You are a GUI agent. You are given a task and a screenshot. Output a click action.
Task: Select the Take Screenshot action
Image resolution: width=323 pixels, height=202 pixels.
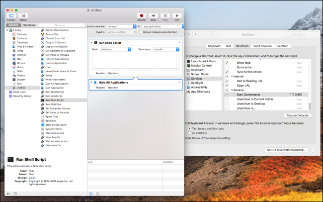(x=55, y=133)
